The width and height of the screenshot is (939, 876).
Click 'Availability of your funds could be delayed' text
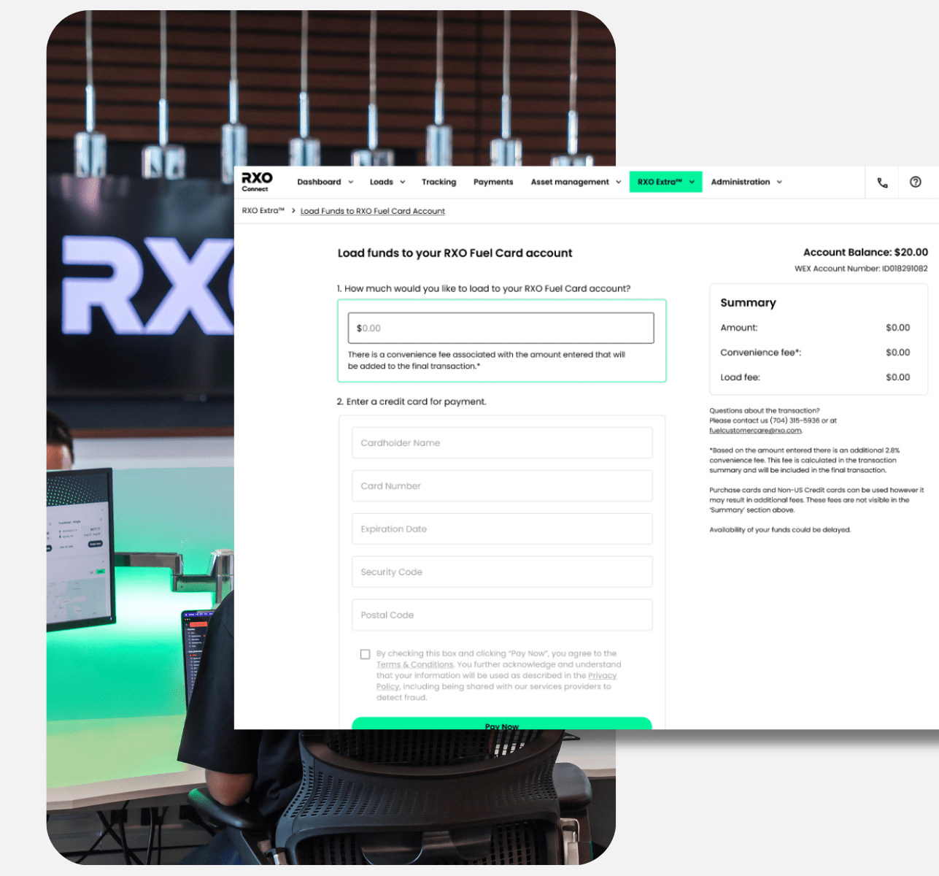pyautogui.click(x=780, y=530)
